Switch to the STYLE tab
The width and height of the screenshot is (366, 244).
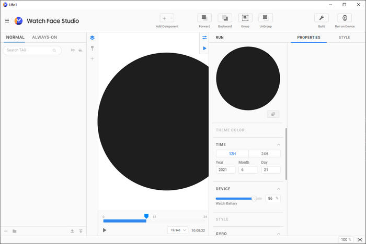click(344, 38)
